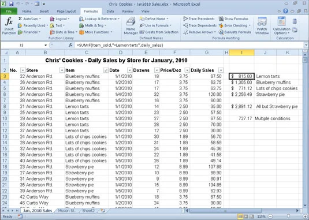Viewport: 309px width, 220px height.
Task: Open the Price/Doz column filter dropdown
Action: 187,70
